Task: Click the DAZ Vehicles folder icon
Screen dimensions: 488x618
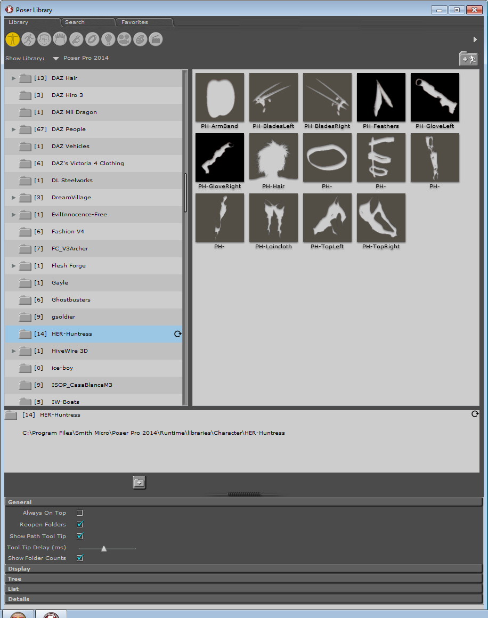Action: point(25,147)
